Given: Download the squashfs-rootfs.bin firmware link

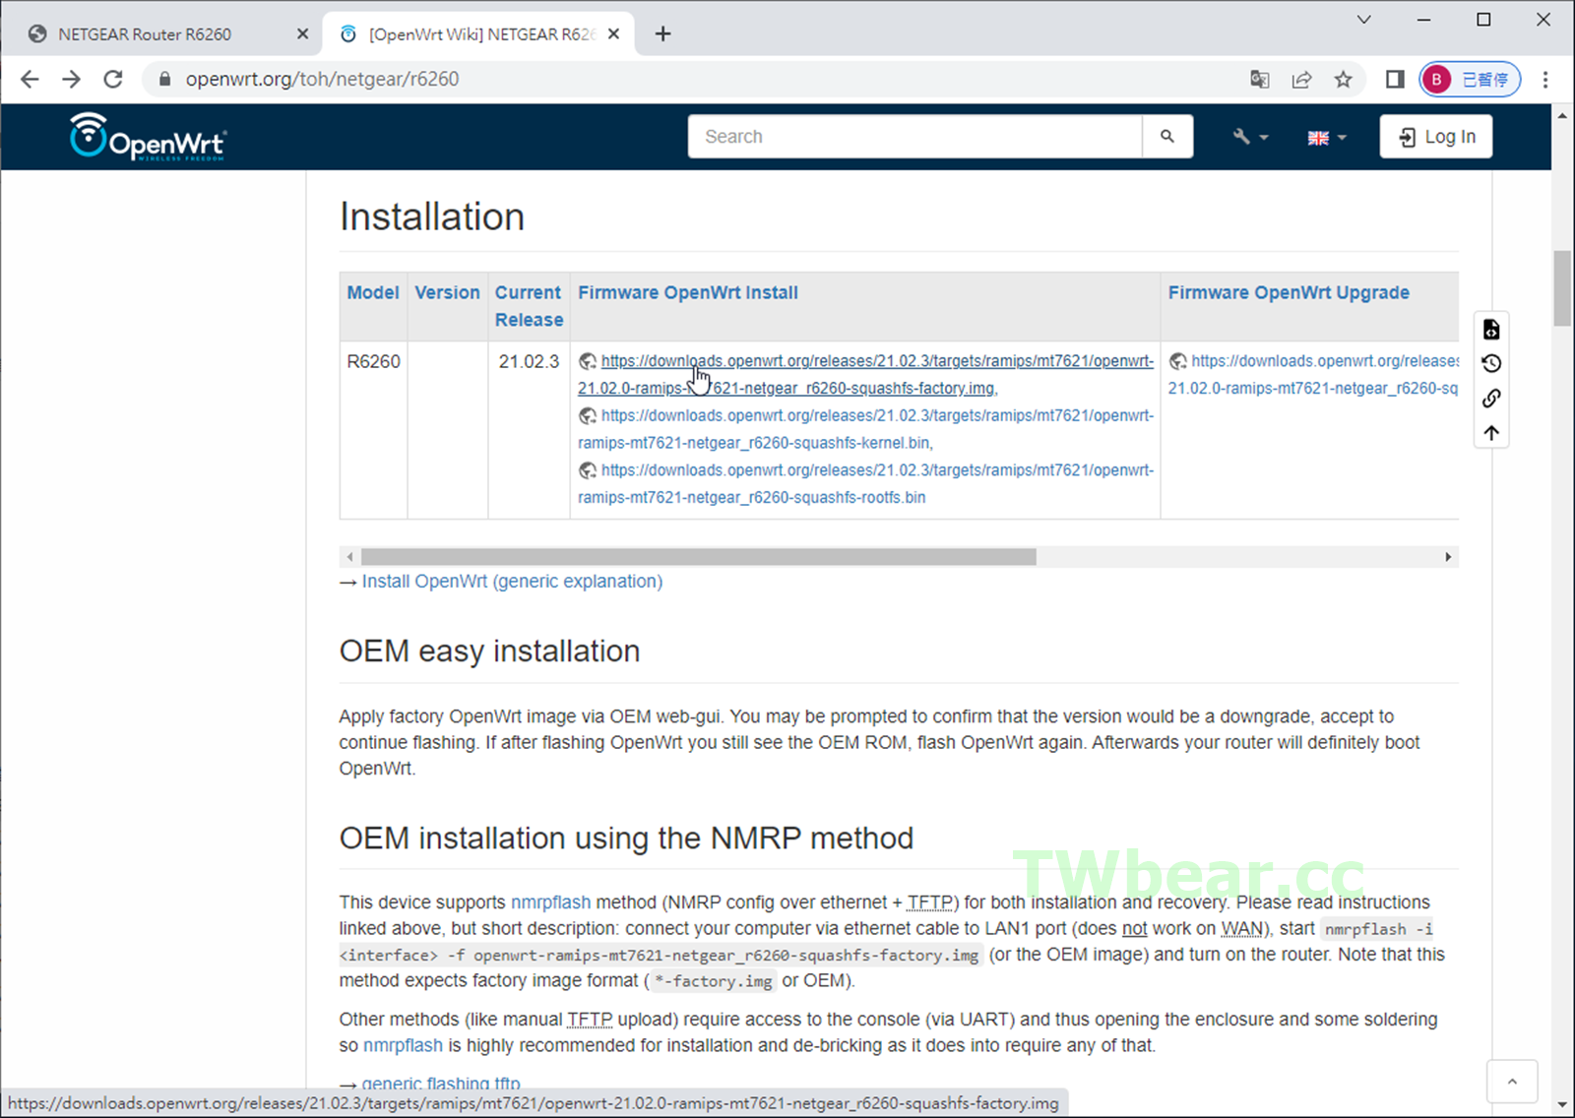Looking at the screenshot, I should pyautogui.click(x=866, y=484).
